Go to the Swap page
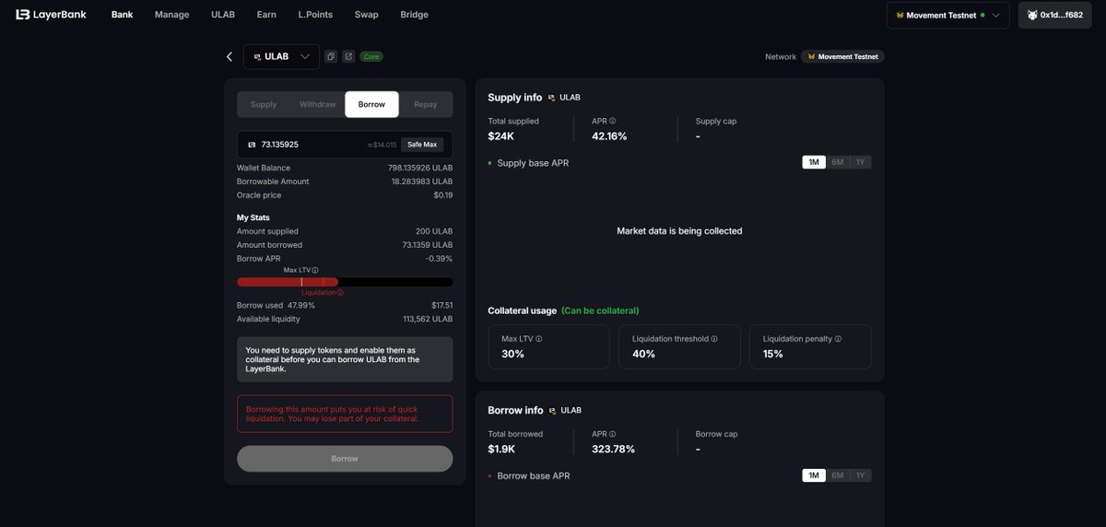Screen dimensions: 1106x527 [367, 15]
